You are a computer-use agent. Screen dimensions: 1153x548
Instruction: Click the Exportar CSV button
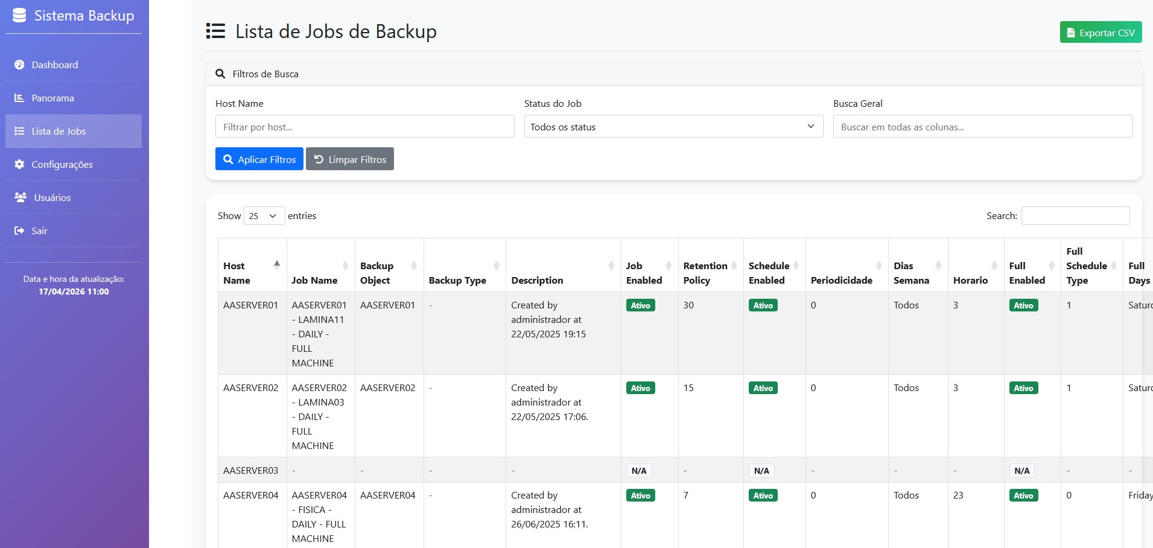(1101, 33)
